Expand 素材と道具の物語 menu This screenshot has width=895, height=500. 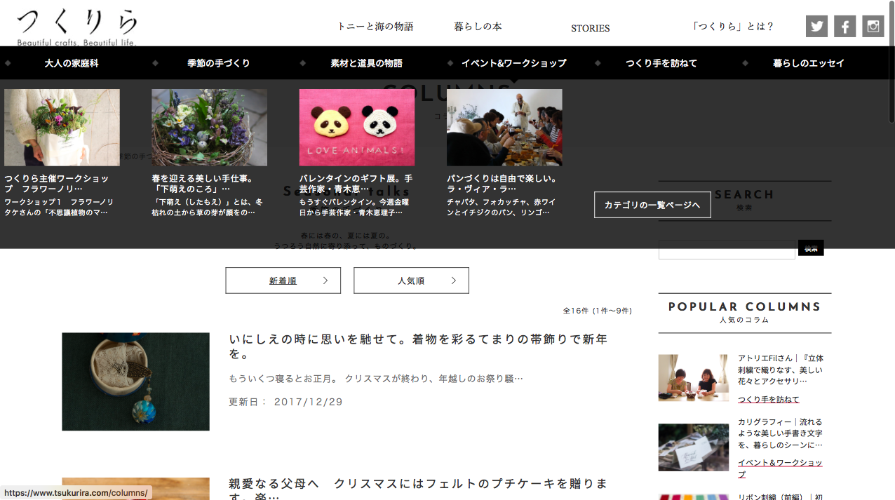(x=366, y=63)
